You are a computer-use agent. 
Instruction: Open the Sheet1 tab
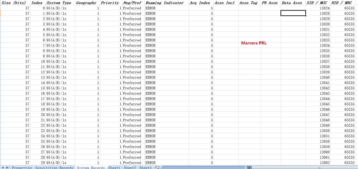[114, 167]
